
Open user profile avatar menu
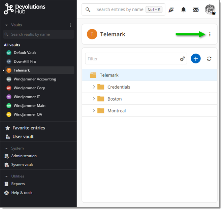[210, 9]
